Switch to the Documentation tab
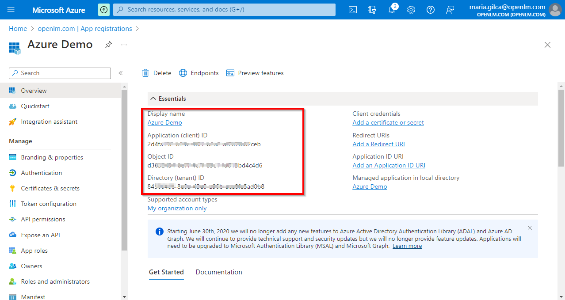This screenshot has width=565, height=300. 219,272
